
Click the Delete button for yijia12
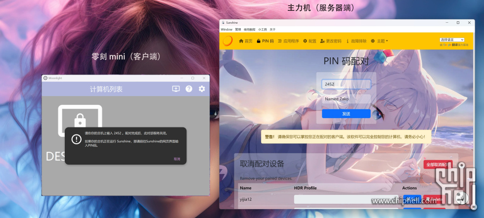pyautogui.click(x=434, y=200)
